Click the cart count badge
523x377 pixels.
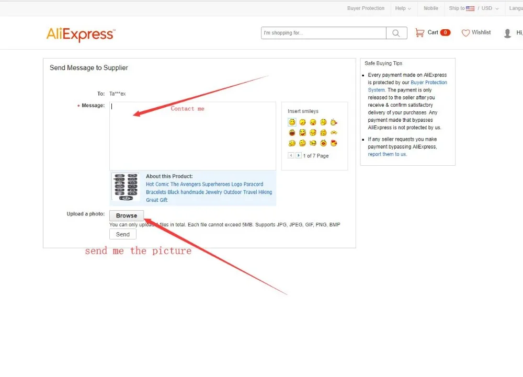tap(445, 32)
